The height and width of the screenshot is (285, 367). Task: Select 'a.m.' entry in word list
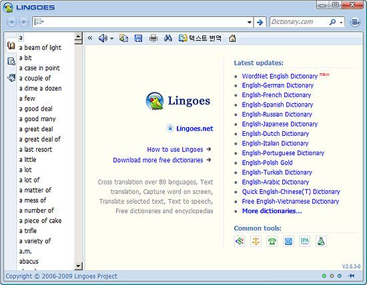(x=25, y=251)
